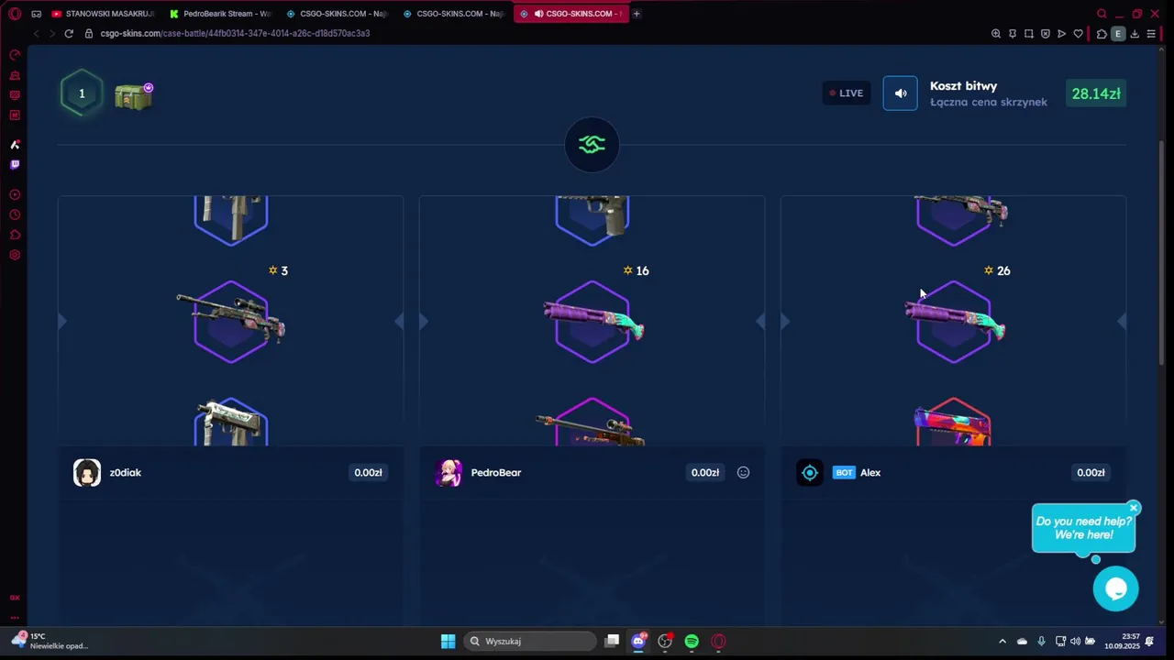The width and height of the screenshot is (1174, 660).
Task: Switch to STANOWSKI MASAKRUJE YouTube tab
Action: (x=104, y=14)
